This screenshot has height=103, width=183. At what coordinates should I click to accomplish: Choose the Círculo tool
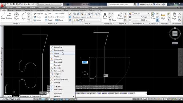(x=17, y=16)
